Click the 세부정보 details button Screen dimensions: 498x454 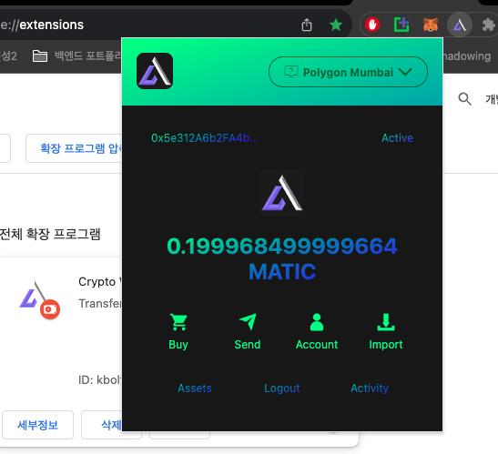click(38, 425)
